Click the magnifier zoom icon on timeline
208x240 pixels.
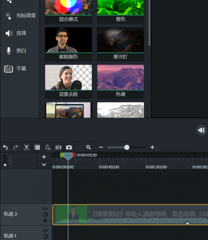89,147
